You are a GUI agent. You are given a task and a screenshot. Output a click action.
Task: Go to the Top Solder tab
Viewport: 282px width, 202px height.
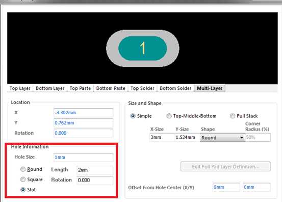(142, 88)
